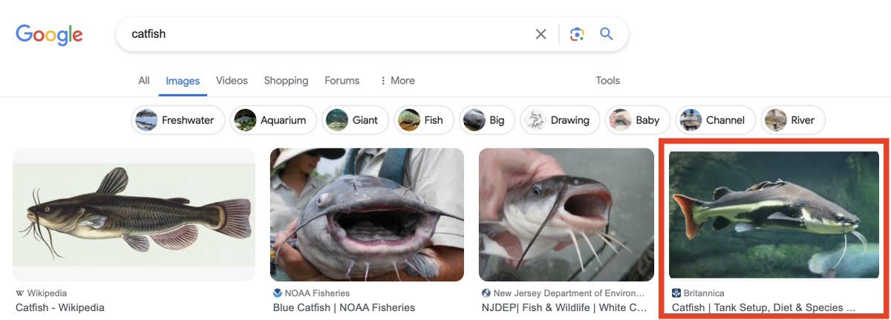Image resolution: width=891 pixels, height=320 pixels.
Task: Open Google Lens image search icon
Action: click(577, 34)
